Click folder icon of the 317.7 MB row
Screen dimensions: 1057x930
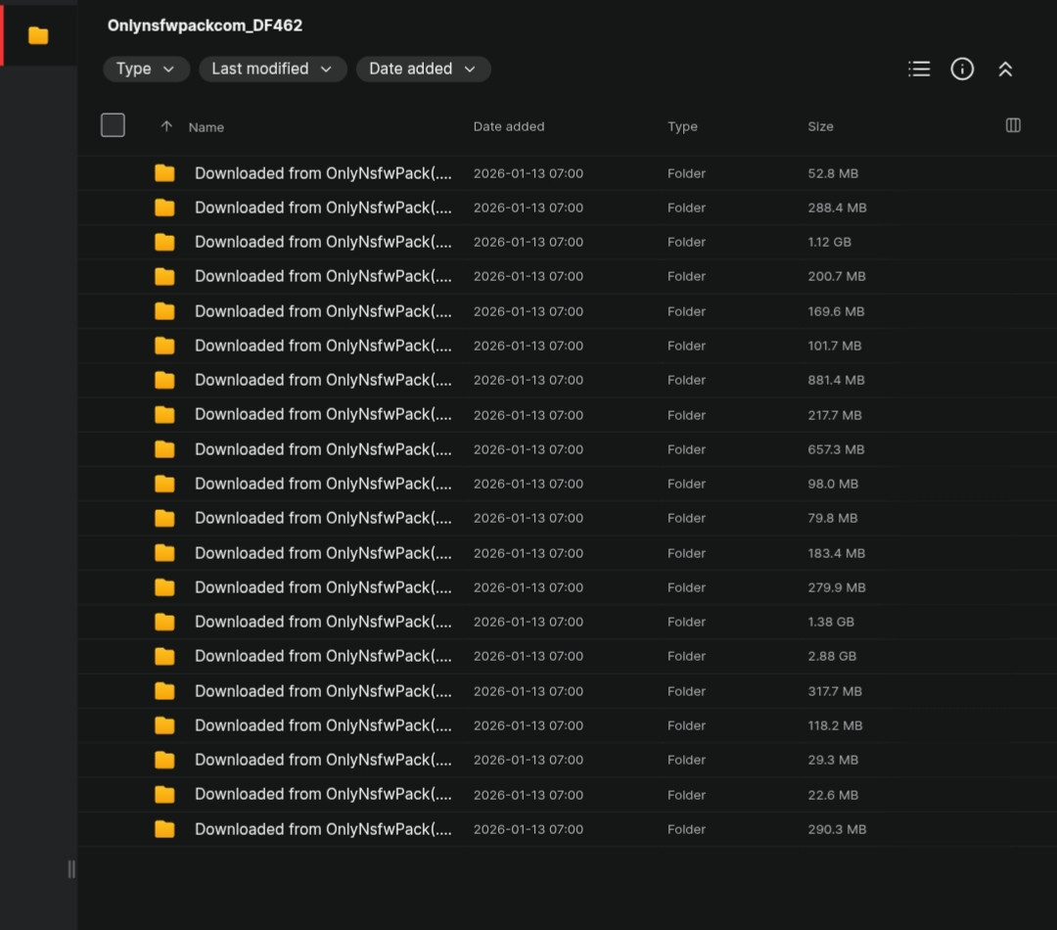[x=164, y=692]
